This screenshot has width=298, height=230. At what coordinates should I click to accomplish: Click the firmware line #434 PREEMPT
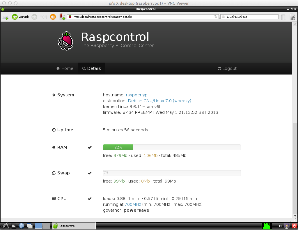click(x=161, y=113)
